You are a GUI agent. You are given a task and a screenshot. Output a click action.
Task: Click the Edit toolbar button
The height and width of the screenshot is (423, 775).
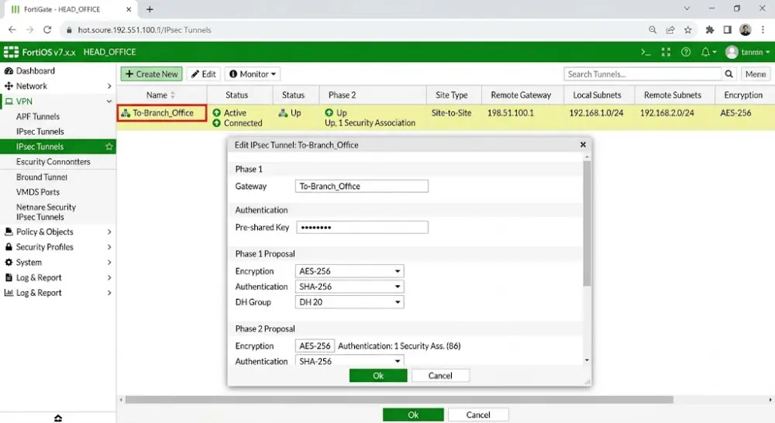[204, 74]
